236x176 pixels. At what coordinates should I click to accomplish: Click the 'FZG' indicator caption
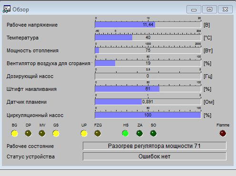click(x=98, y=125)
